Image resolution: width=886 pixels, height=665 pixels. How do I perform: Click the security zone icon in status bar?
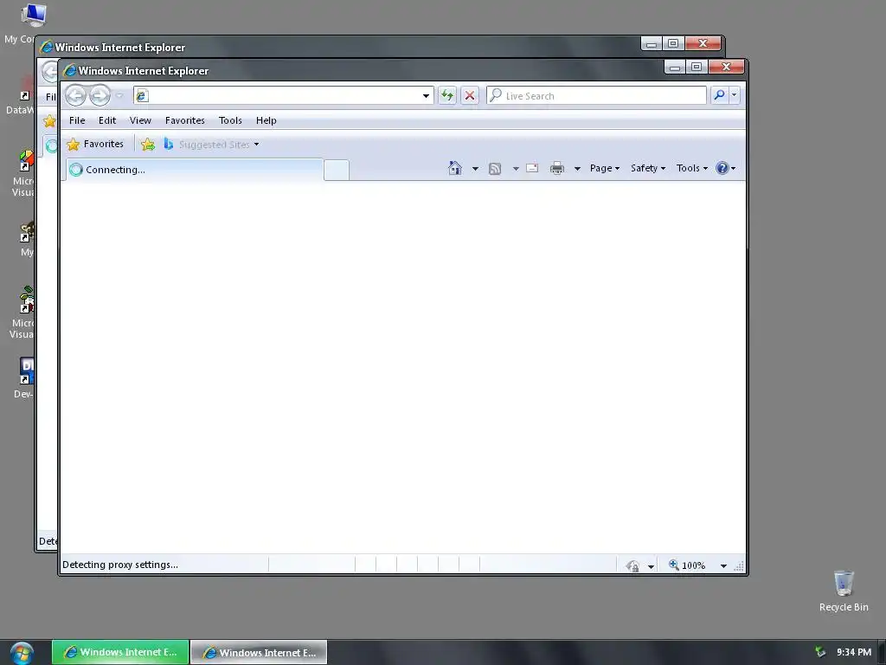632,565
